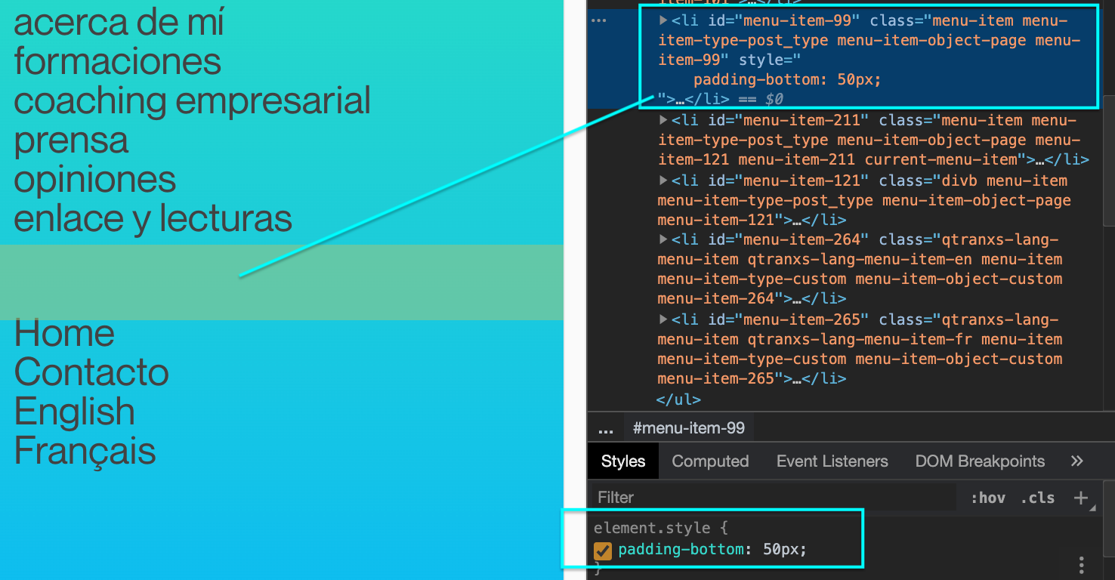Click the plus icon to add new style rule
1115x580 pixels.
click(x=1081, y=498)
